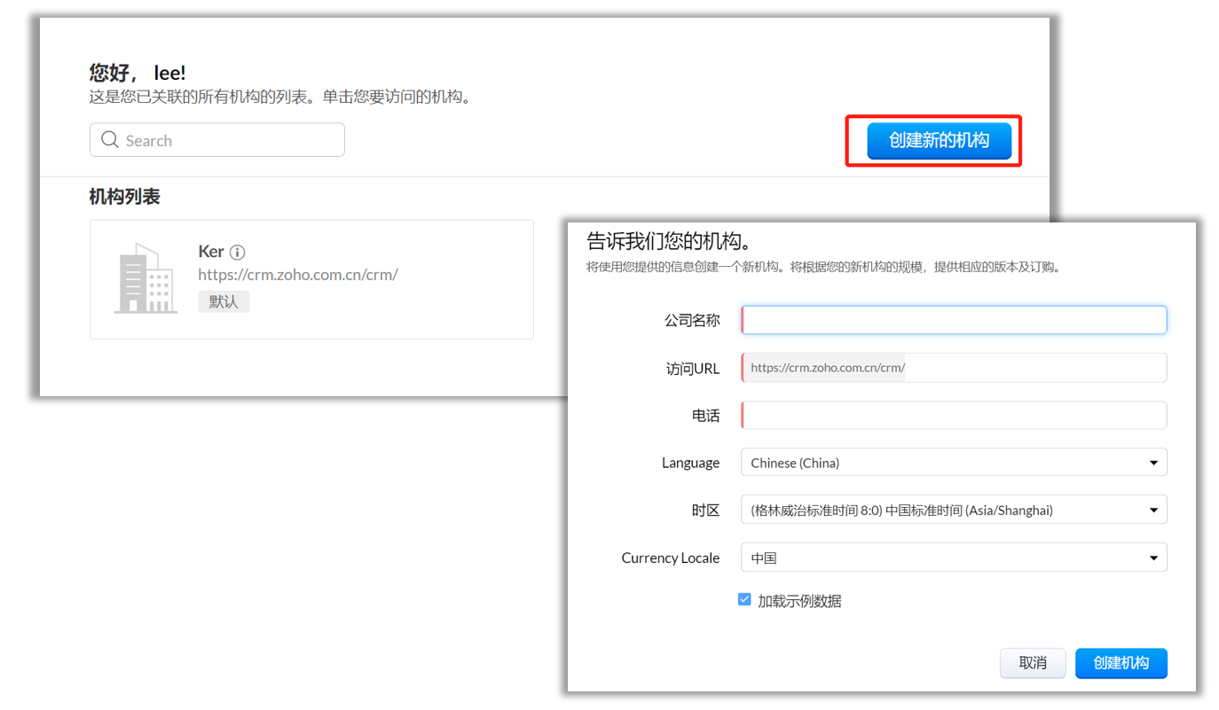Viewport: 1219px width, 710px height.
Task: Open the Language dropdown showing Chinese (China)
Action: click(954, 463)
